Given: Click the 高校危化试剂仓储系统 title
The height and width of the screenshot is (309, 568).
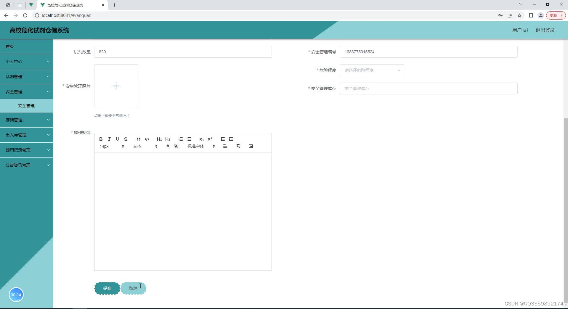Looking at the screenshot, I should 39,30.
